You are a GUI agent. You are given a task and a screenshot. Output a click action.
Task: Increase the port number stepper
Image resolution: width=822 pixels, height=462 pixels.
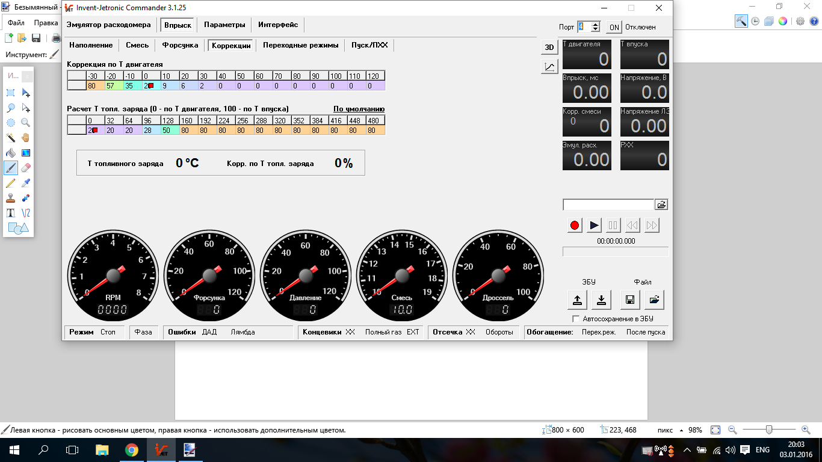(595, 25)
